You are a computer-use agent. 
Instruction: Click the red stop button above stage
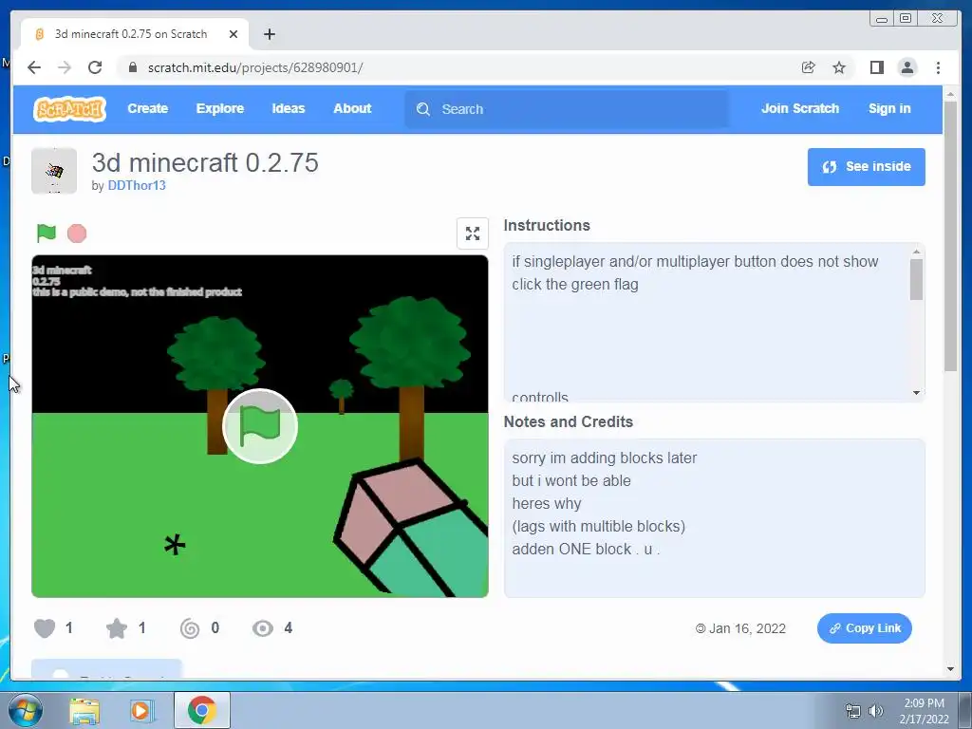pyautogui.click(x=77, y=234)
